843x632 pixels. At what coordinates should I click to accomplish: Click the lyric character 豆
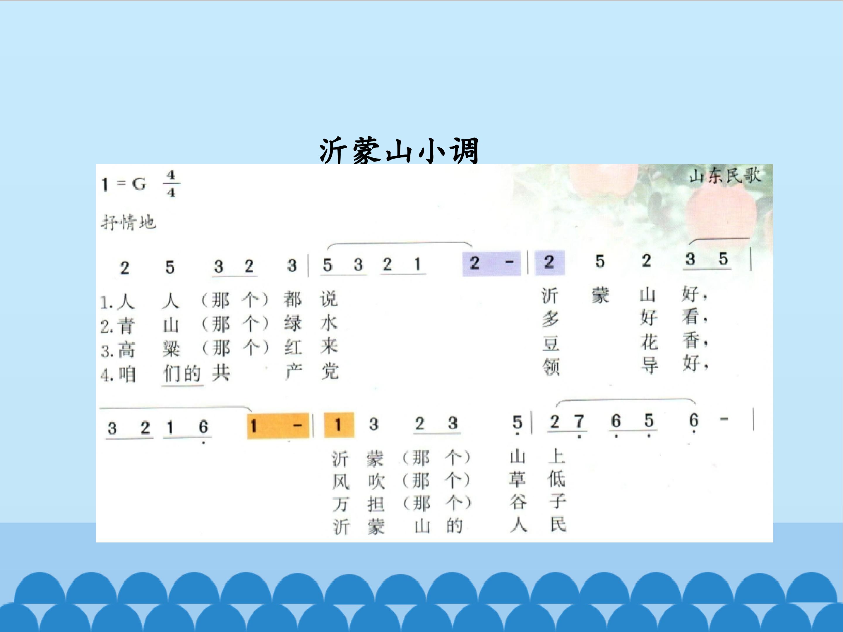[x=551, y=344]
